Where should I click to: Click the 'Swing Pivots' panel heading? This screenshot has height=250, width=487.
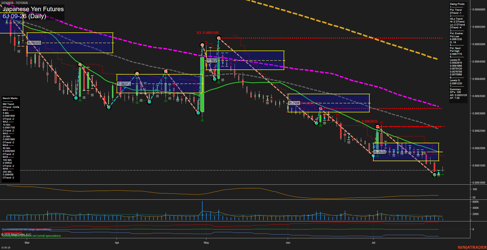pos(457,4)
